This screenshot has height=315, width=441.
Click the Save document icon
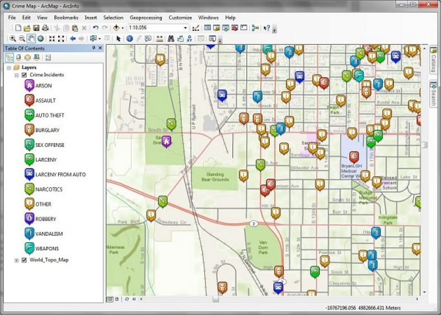pos(36,27)
